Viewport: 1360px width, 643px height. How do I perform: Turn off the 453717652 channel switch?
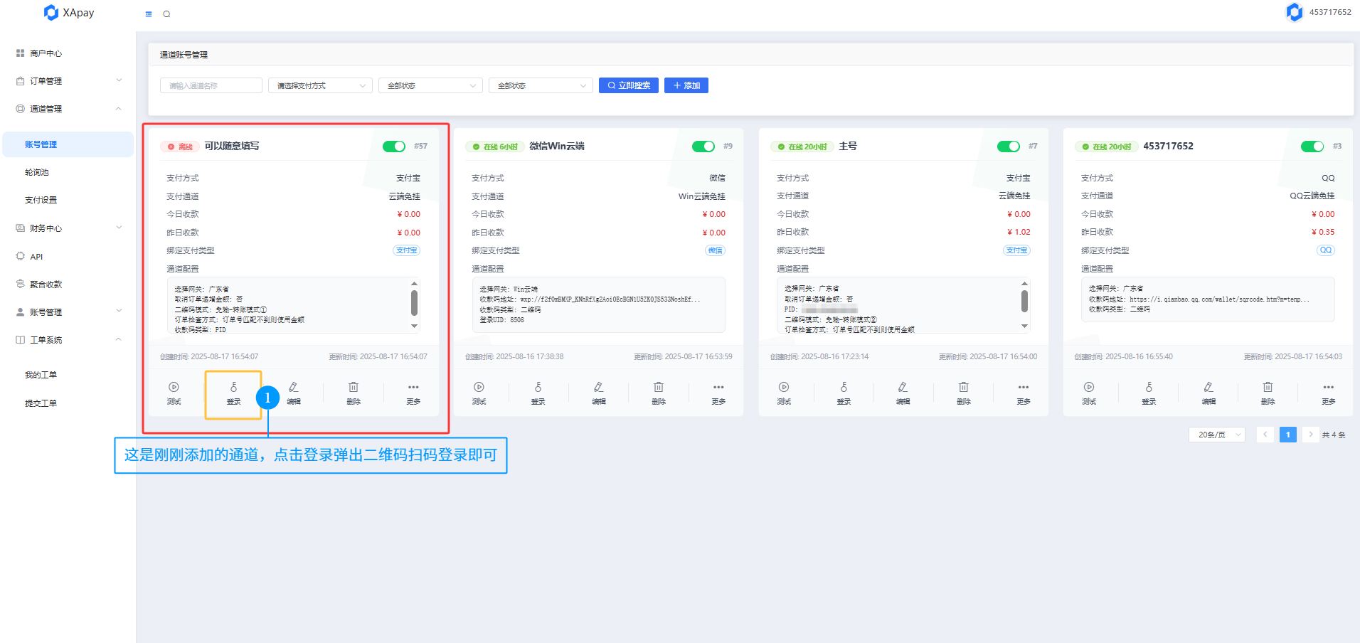[x=1312, y=147]
